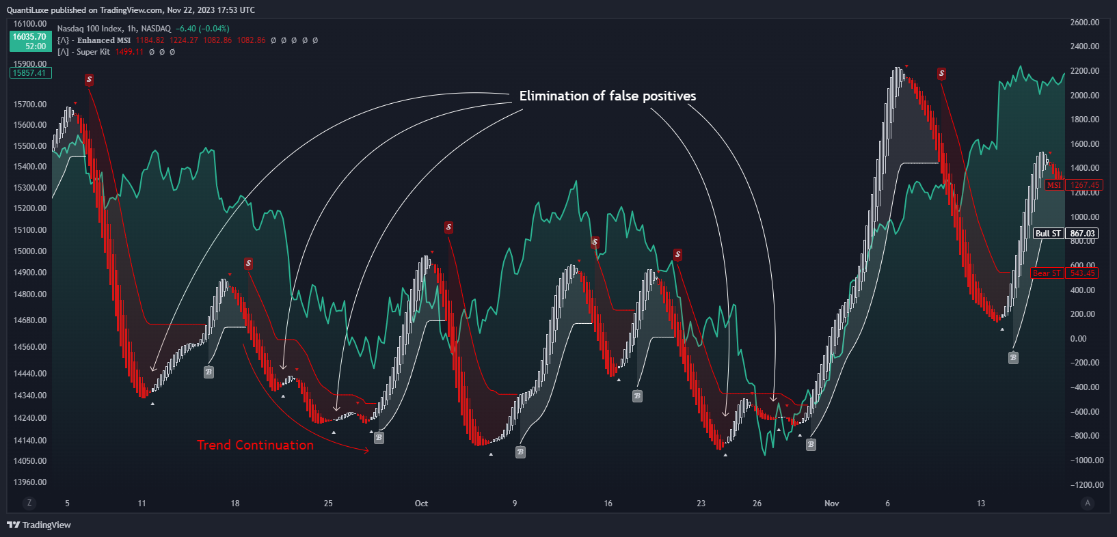Click the 25 date label on time axis
Viewport: 1117px width, 537px height.
click(328, 504)
